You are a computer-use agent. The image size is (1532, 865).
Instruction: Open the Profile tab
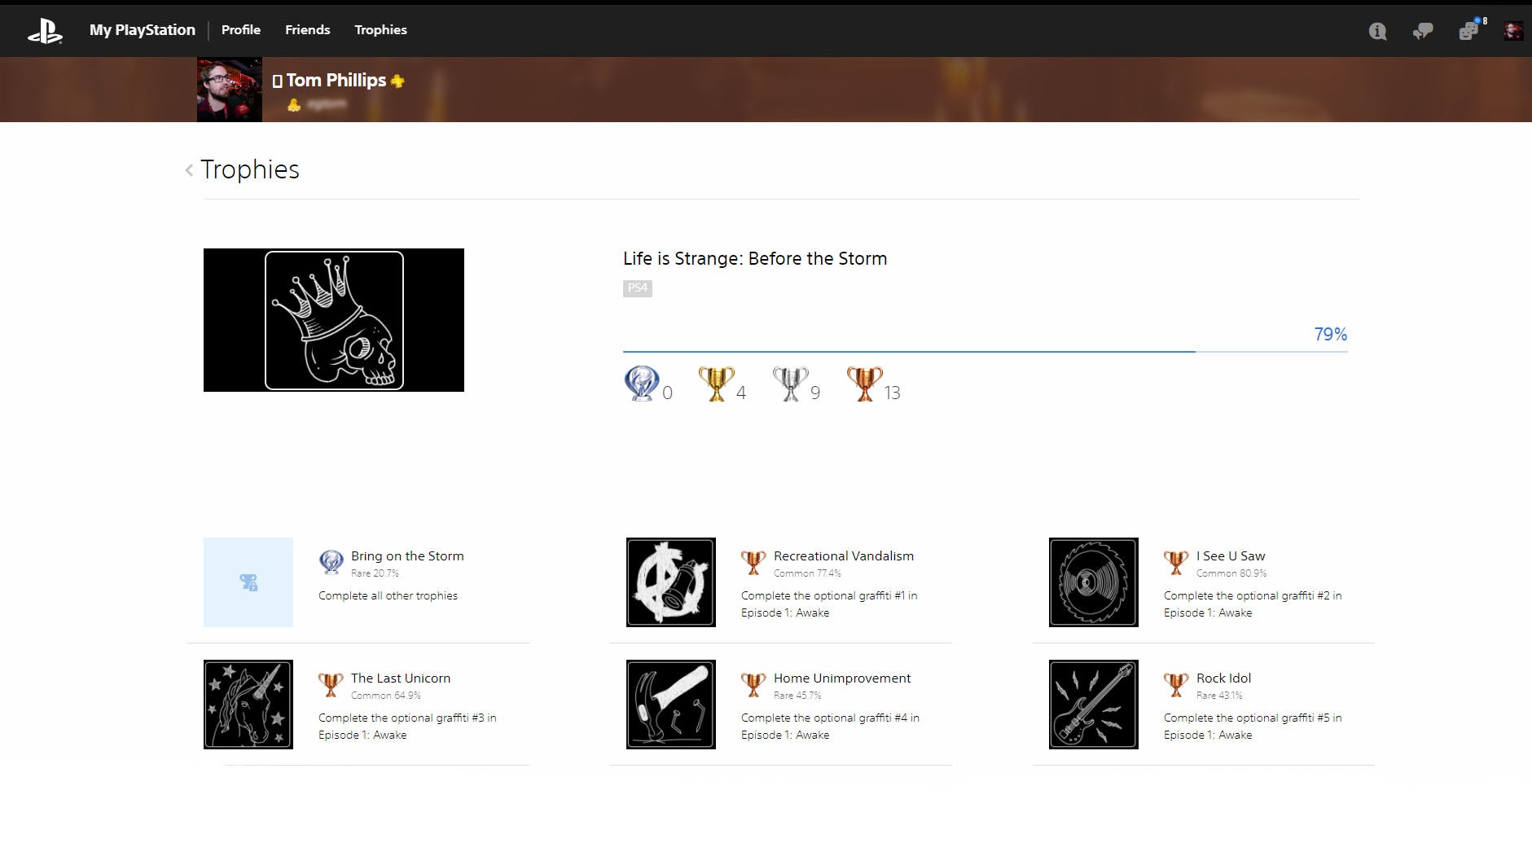tap(241, 30)
